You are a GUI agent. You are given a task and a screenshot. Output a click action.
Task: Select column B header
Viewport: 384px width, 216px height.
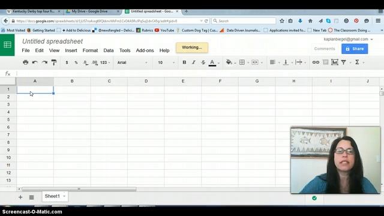click(72, 81)
